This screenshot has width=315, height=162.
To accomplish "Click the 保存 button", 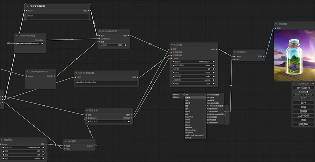I will click(303, 103).
